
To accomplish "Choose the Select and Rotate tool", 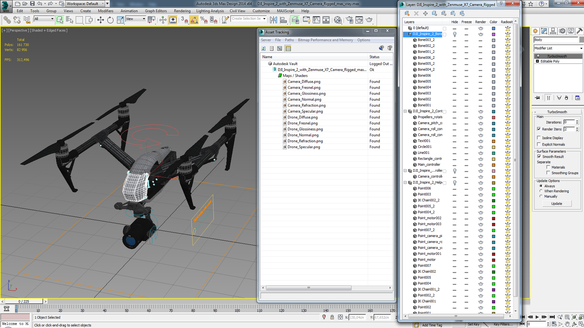I will coord(110,20).
